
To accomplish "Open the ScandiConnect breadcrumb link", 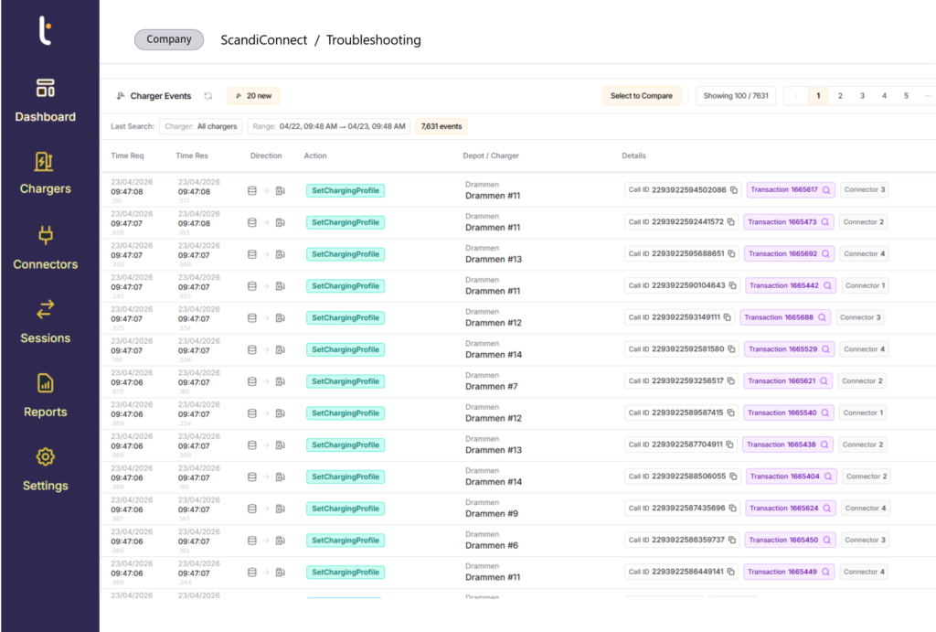I will 263,40.
